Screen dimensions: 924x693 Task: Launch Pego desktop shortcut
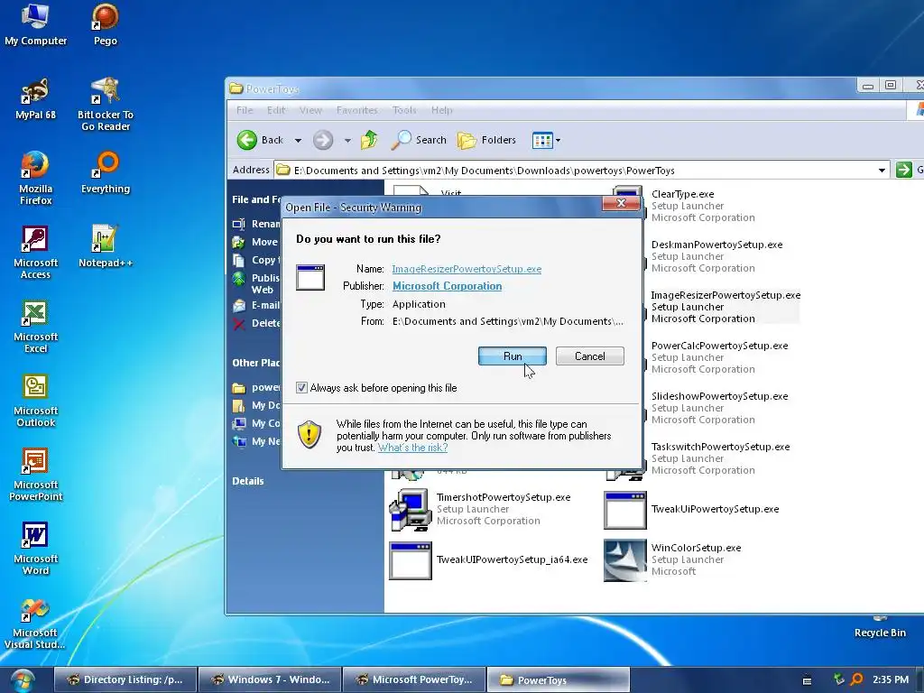(106, 23)
